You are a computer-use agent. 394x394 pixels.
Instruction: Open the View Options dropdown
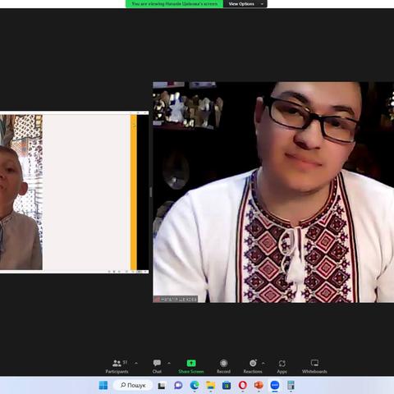click(x=245, y=4)
